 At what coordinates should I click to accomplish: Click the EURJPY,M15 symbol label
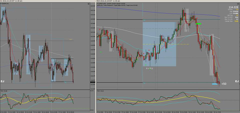pyautogui.click(x=102, y=3)
